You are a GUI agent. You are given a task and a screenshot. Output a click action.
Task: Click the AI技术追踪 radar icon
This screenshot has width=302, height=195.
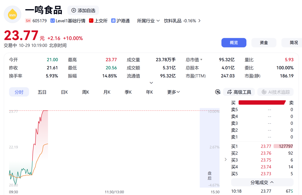click(264, 92)
